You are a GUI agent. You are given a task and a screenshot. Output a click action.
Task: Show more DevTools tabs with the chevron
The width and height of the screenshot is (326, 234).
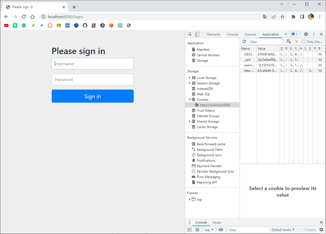click(x=286, y=34)
